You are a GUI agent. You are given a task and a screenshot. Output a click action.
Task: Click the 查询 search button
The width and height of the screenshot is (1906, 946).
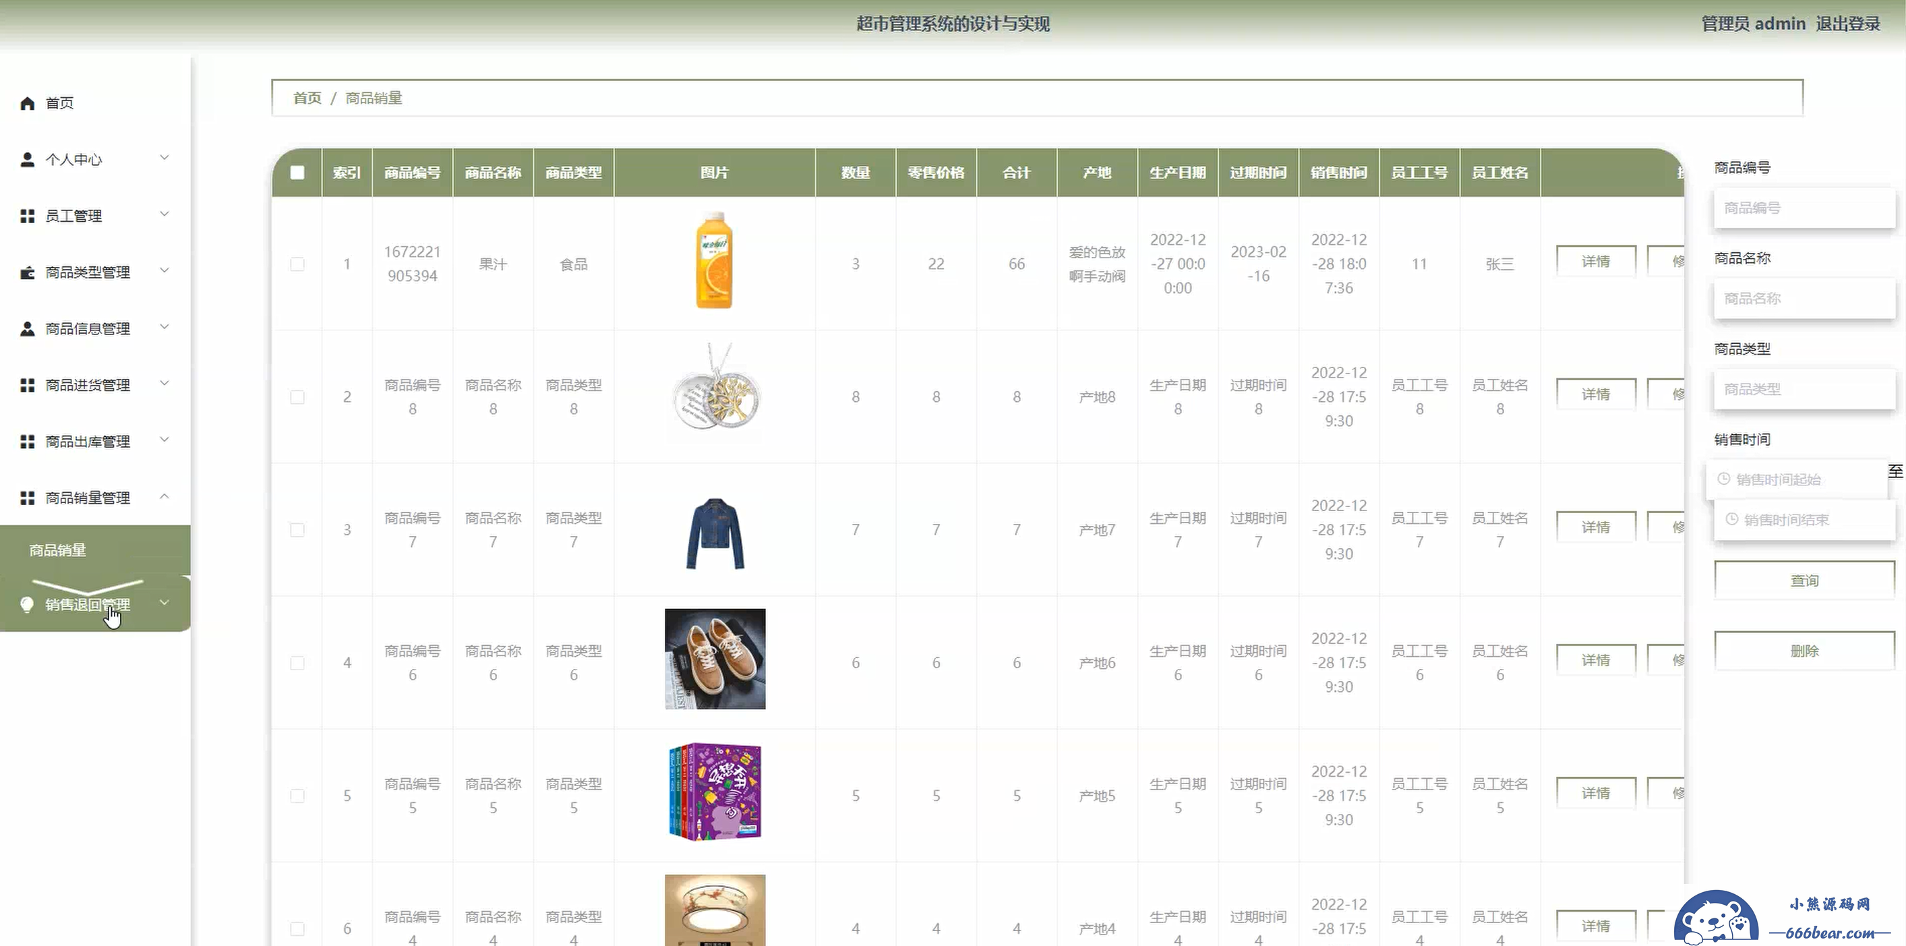pyautogui.click(x=1805, y=581)
